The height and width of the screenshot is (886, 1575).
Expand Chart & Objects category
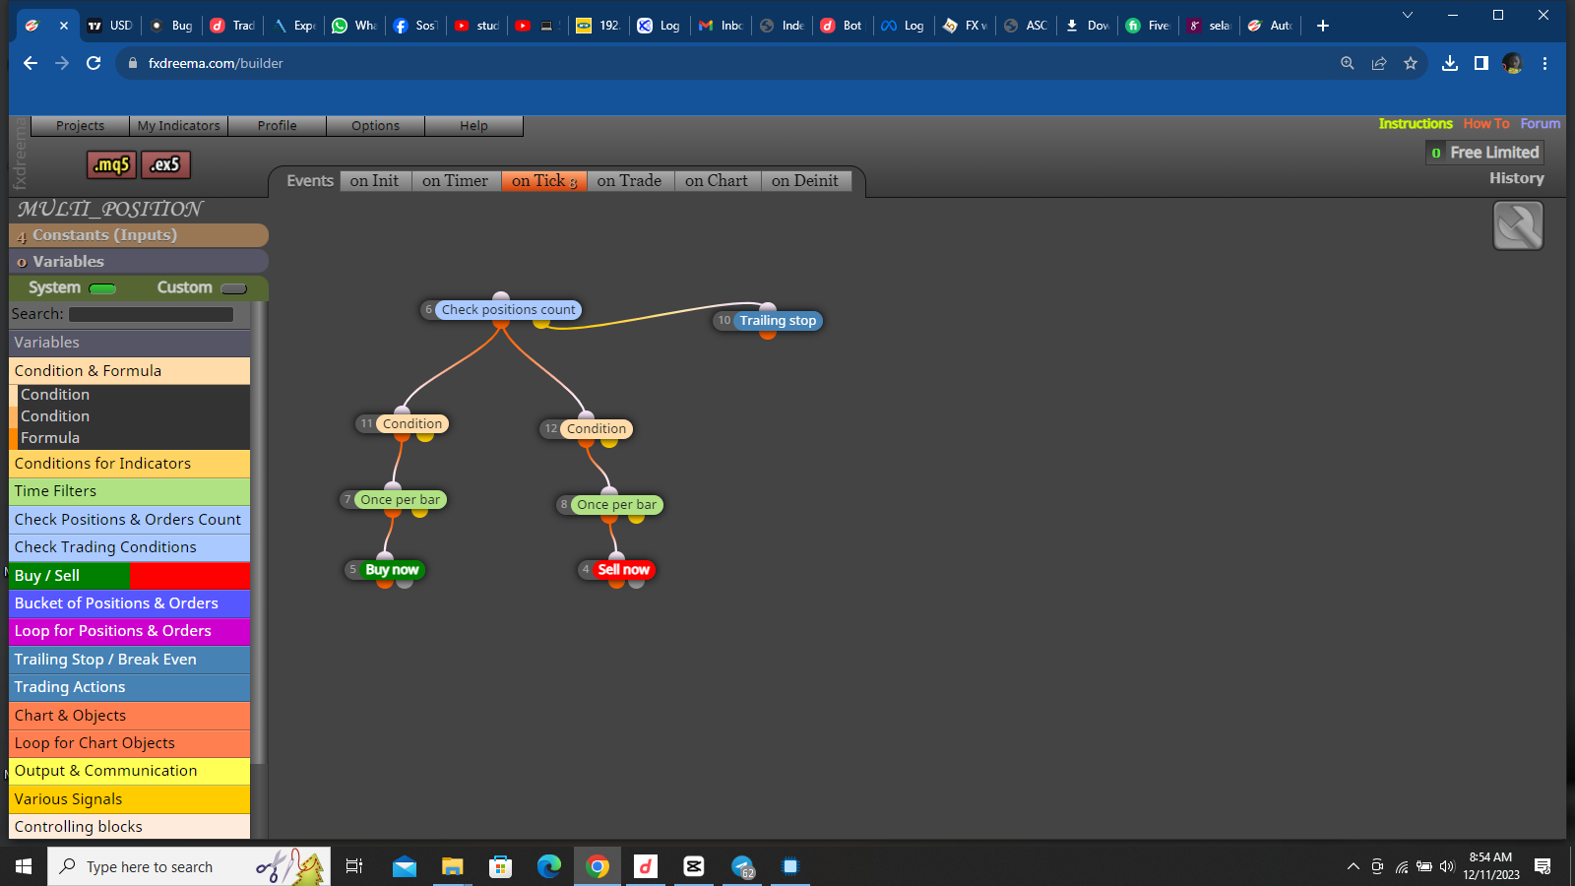point(130,716)
